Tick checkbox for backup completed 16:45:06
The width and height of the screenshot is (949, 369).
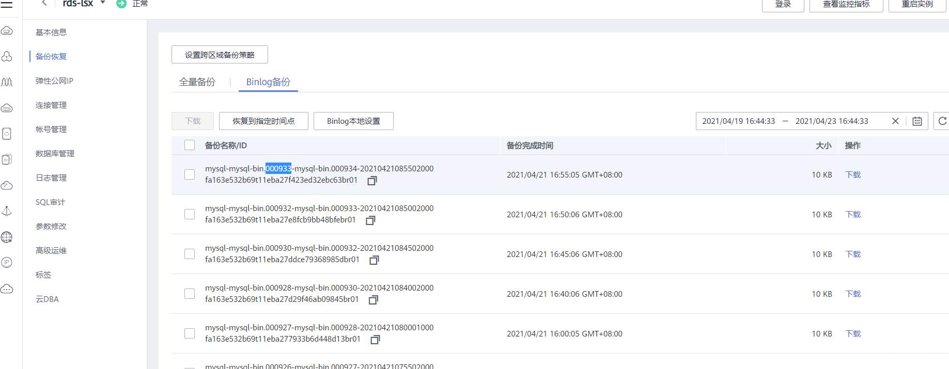[x=190, y=254]
